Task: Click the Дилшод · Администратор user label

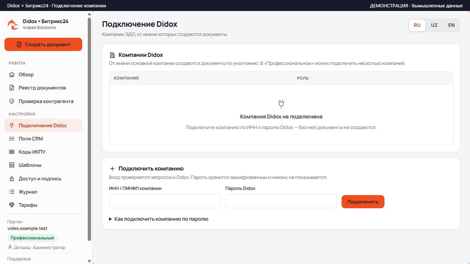Action: (40, 247)
